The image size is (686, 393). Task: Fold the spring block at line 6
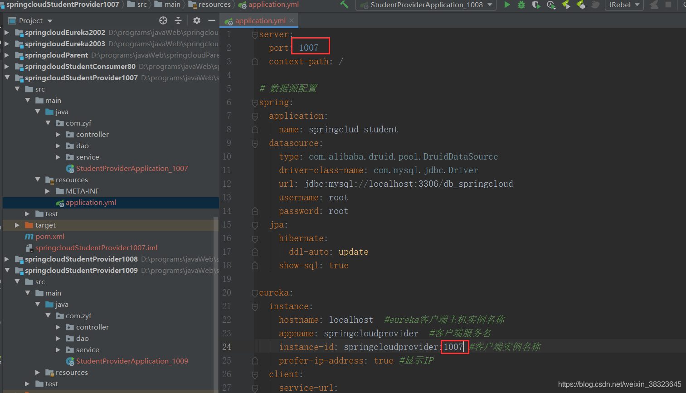(255, 102)
